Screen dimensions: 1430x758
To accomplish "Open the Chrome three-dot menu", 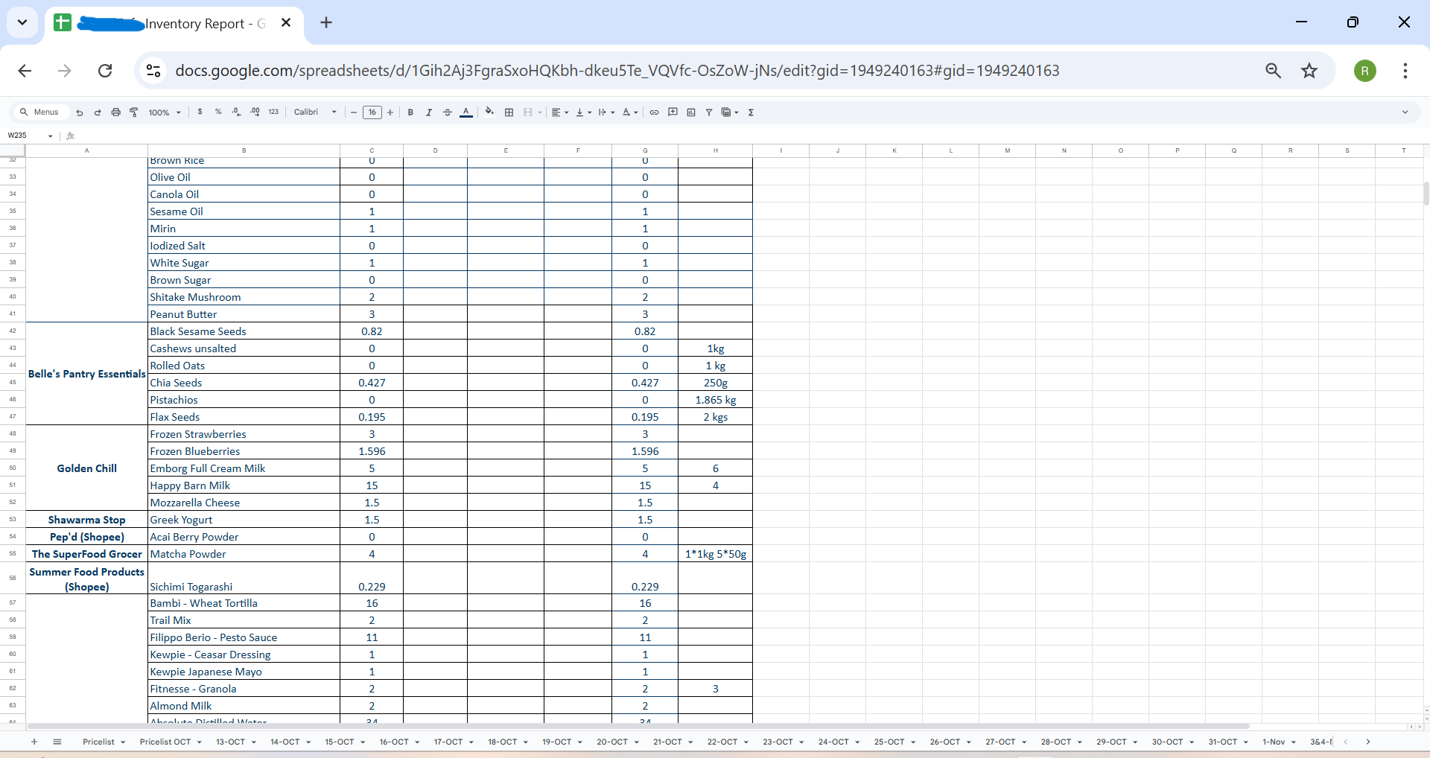I will (1405, 71).
